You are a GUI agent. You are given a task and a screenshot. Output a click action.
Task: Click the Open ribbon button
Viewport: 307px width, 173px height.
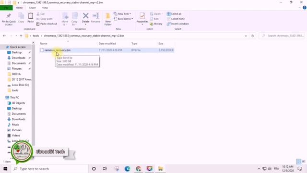coord(156,14)
